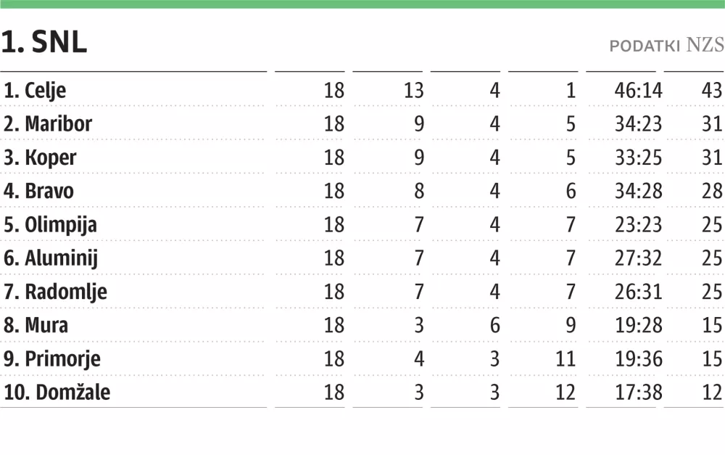Click on Koper in the standings
725x455 pixels.
click(50, 157)
